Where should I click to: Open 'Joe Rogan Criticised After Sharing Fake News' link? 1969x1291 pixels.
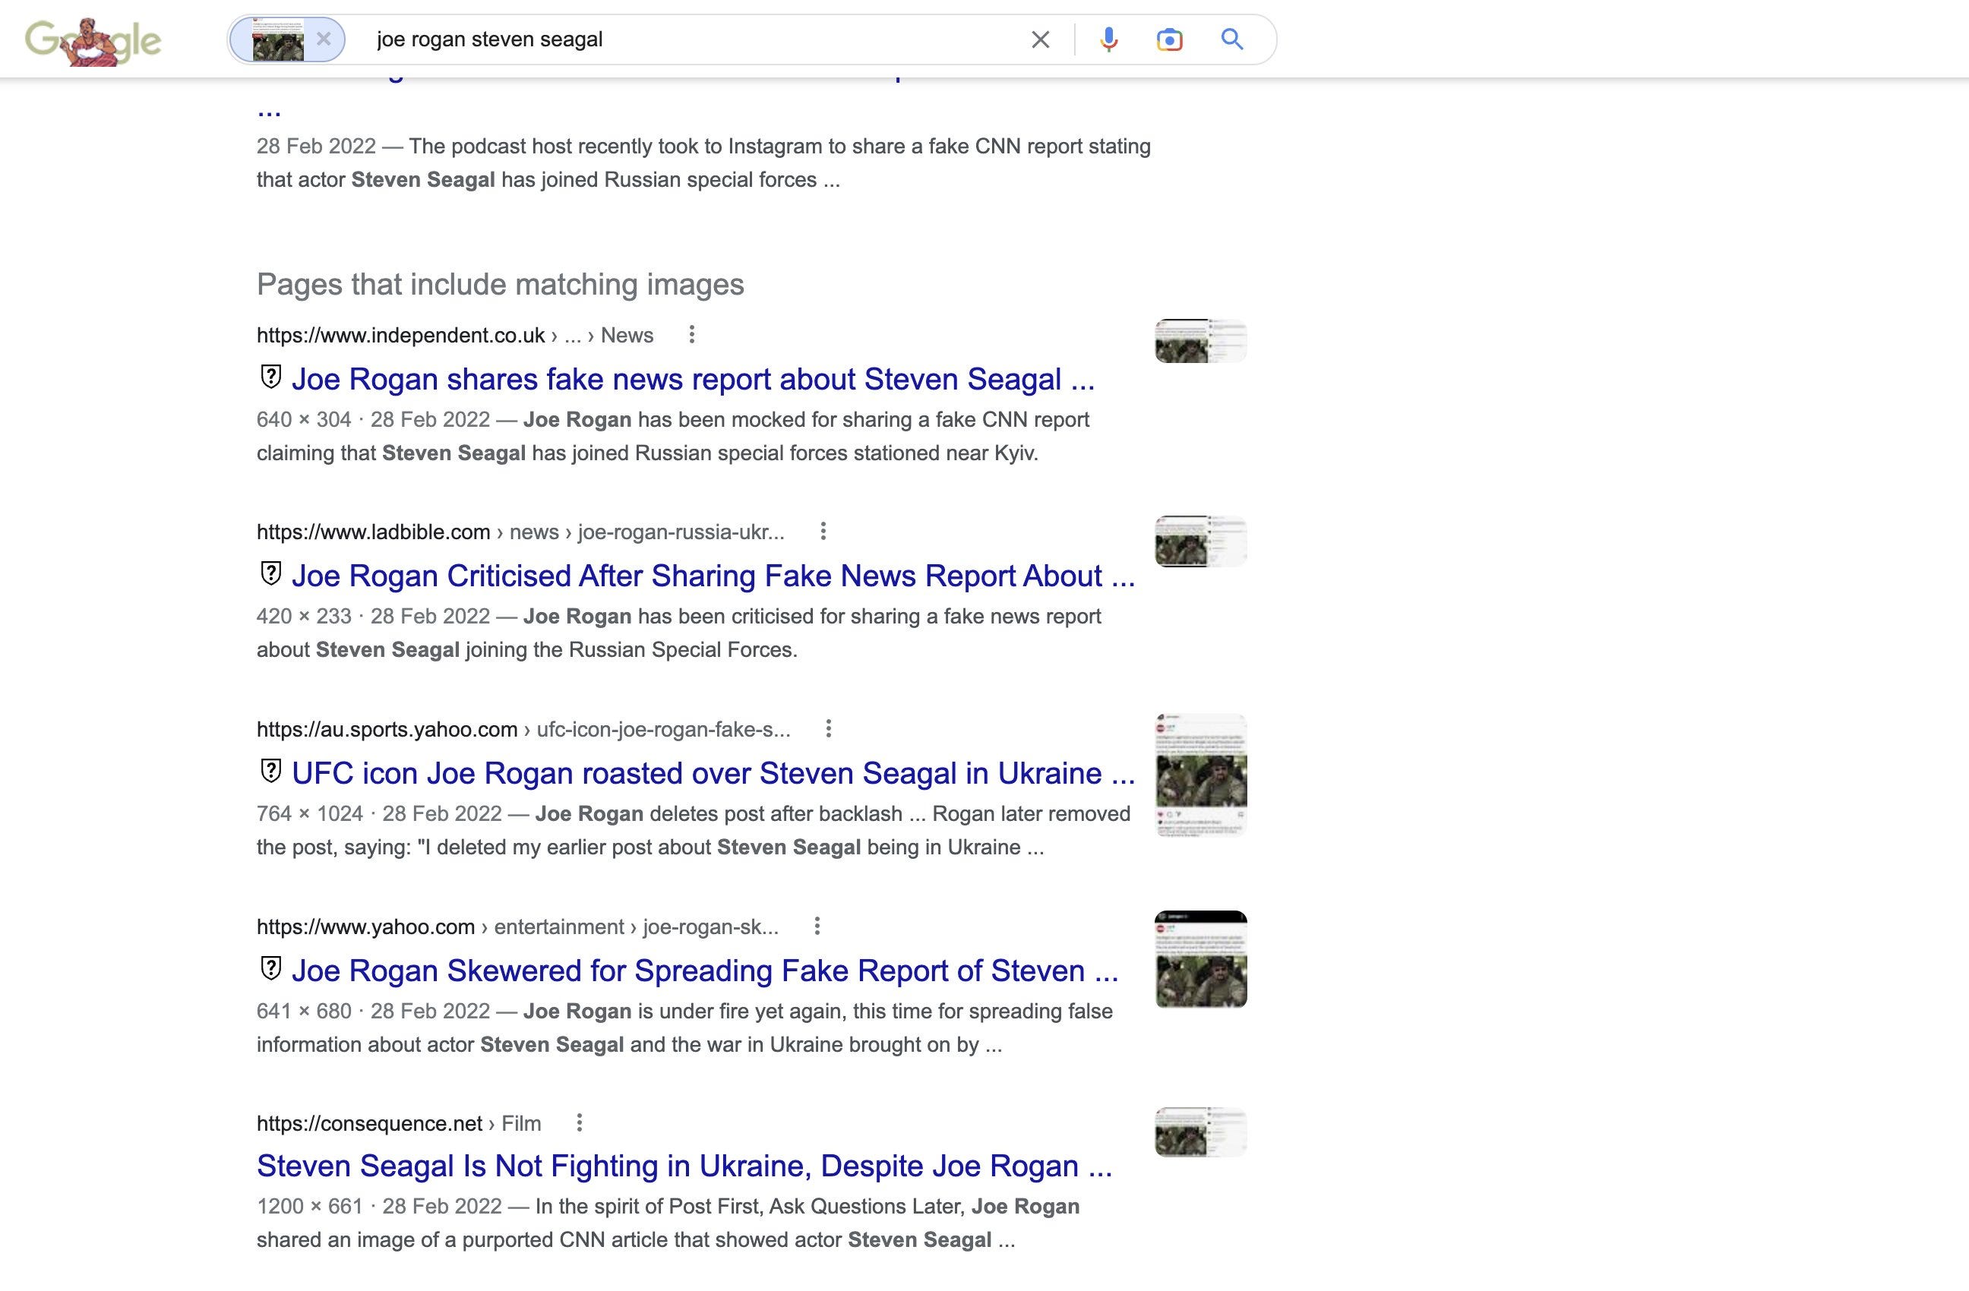click(x=713, y=576)
